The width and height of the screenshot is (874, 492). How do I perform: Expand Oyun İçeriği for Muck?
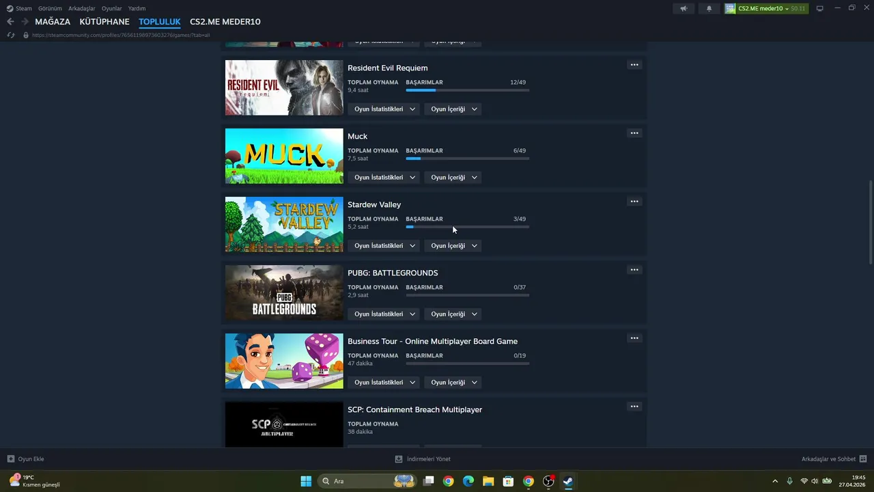[453, 178]
